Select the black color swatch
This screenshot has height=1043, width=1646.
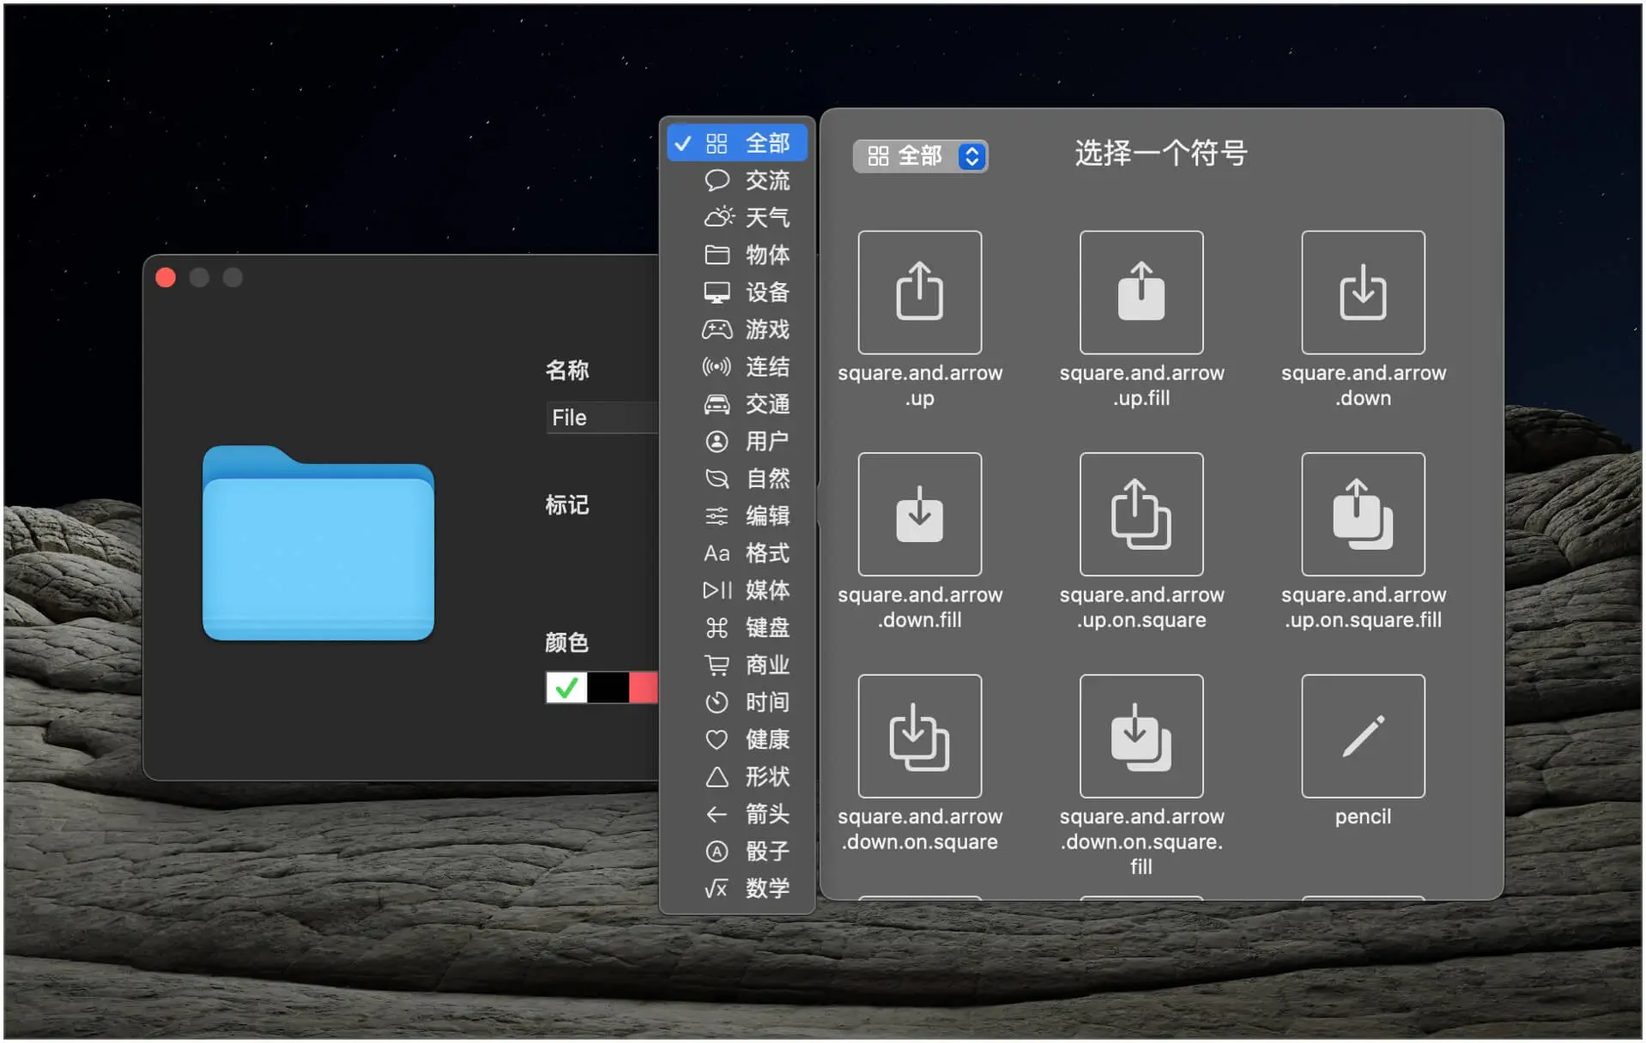pos(608,688)
